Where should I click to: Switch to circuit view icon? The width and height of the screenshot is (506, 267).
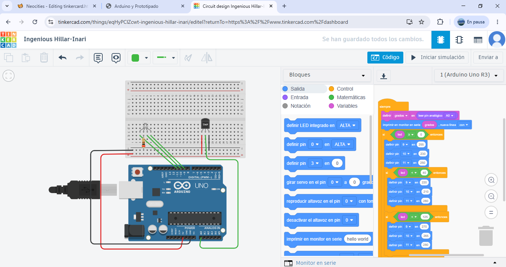[441, 40]
